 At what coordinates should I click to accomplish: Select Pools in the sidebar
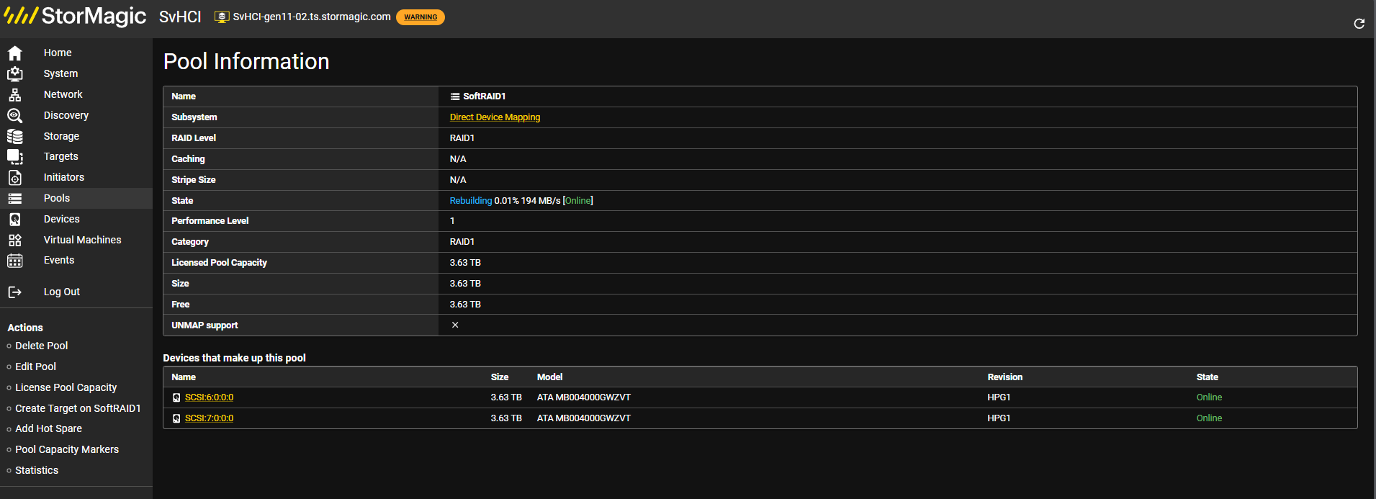click(x=56, y=198)
